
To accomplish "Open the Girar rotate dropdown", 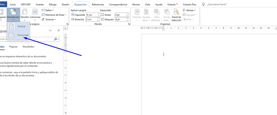I will click(188, 19).
